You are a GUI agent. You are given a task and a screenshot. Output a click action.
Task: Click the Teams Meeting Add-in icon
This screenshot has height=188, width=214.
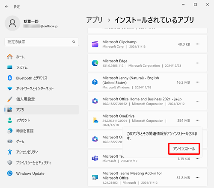[x=95, y=177]
